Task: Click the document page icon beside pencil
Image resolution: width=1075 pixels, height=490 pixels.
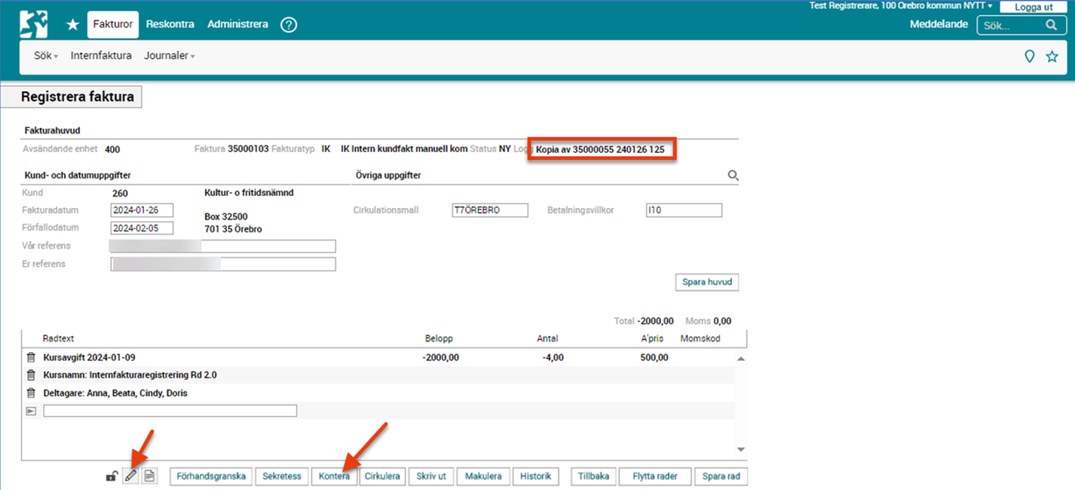Action: [149, 476]
